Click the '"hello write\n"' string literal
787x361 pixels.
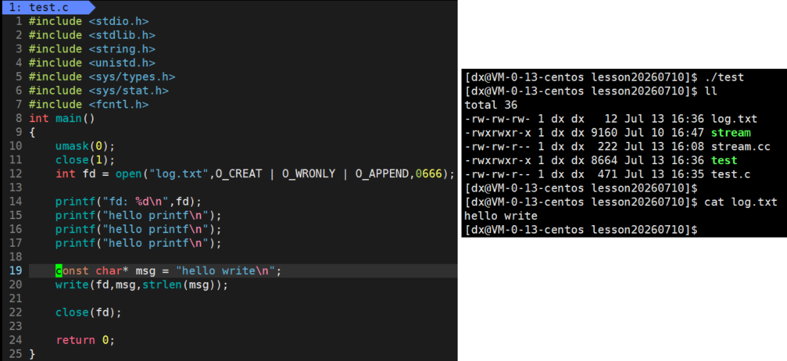[226, 270]
